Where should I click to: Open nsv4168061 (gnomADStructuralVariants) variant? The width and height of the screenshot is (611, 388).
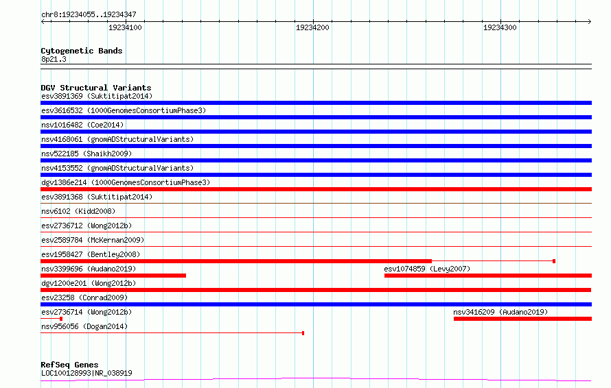117,139
